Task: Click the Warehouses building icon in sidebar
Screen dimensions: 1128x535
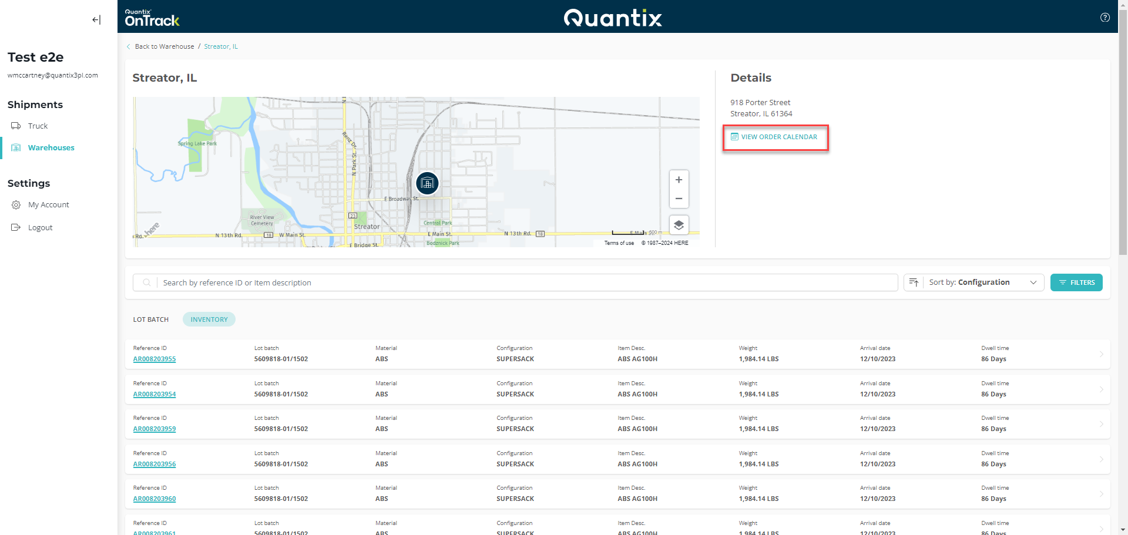Action: (x=16, y=147)
